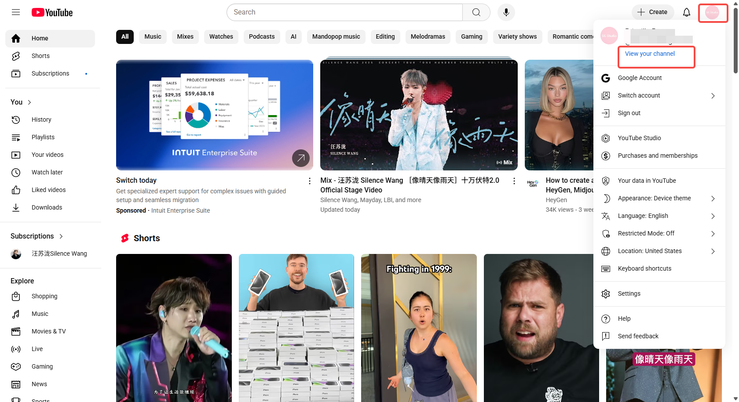The image size is (739, 402).
Task: Expand Language: English submenu
Action: click(x=659, y=216)
